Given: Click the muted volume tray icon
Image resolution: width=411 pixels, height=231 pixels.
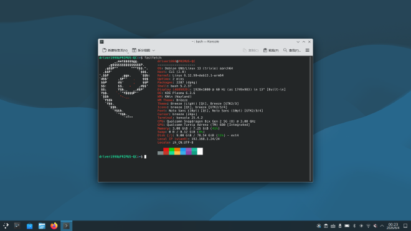Looking at the screenshot, I should [376, 226].
